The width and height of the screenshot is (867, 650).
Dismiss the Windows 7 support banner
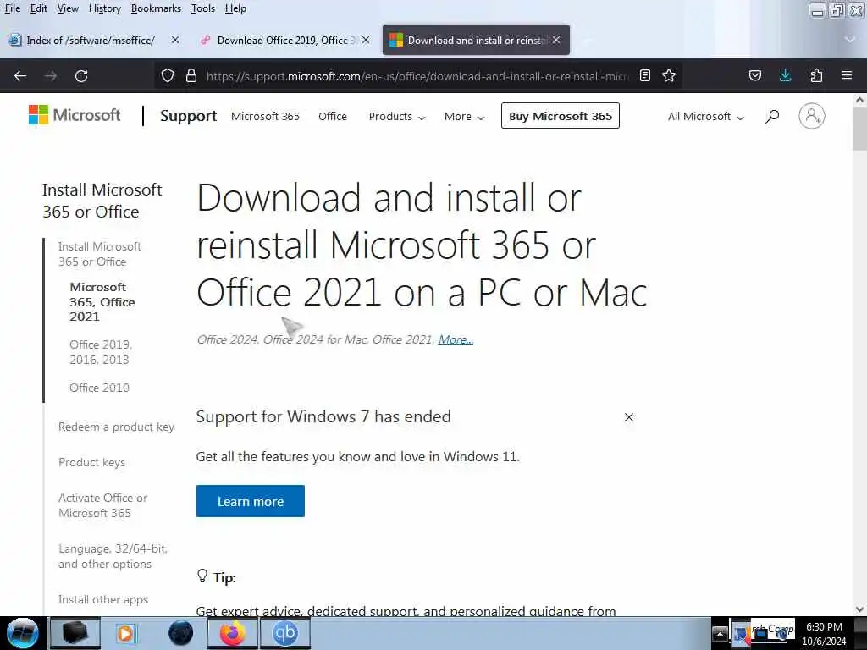pyautogui.click(x=629, y=417)
